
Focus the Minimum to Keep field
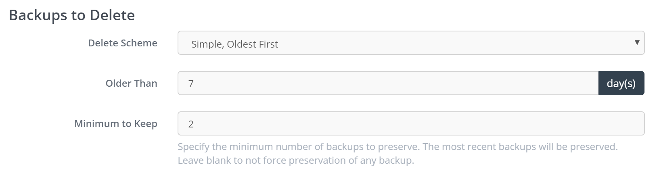[411, 123]
